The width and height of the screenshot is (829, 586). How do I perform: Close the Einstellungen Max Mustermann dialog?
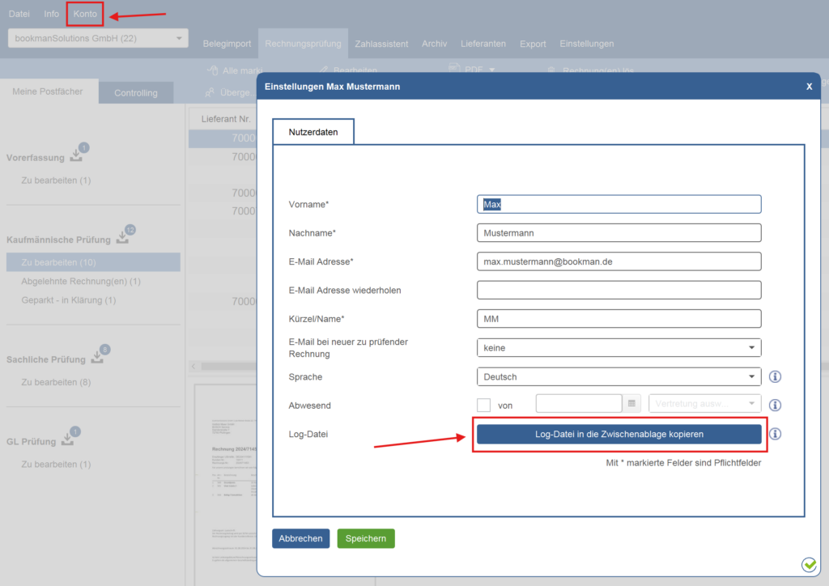coord(809,87)
